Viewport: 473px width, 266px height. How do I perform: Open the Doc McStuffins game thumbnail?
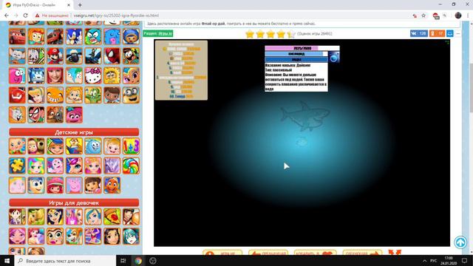point(112,95)
